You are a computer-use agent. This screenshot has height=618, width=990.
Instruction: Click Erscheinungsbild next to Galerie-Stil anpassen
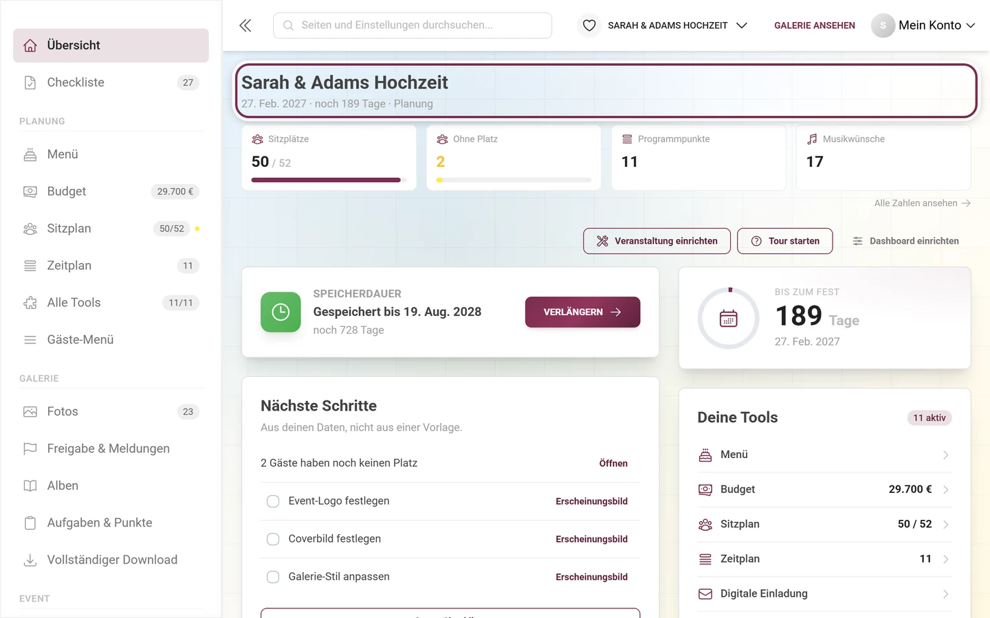[x=591, y=577]
